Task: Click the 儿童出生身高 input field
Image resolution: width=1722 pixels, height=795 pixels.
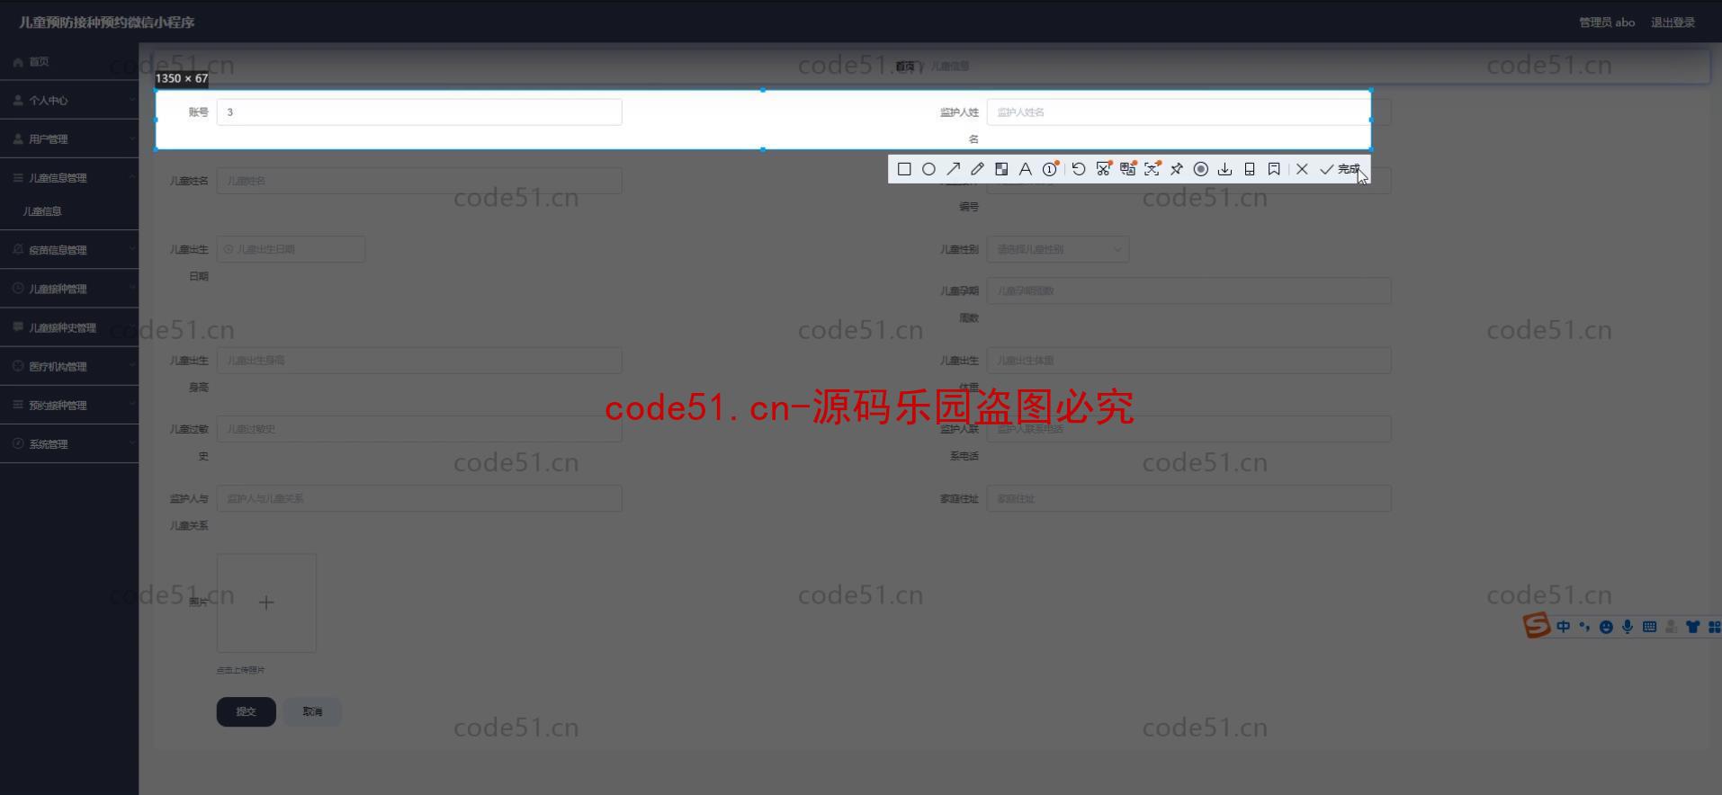Action: 419,361
